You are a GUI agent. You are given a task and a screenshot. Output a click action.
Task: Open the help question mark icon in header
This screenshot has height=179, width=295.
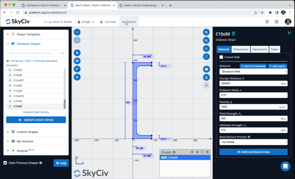(x=267, y=22)
